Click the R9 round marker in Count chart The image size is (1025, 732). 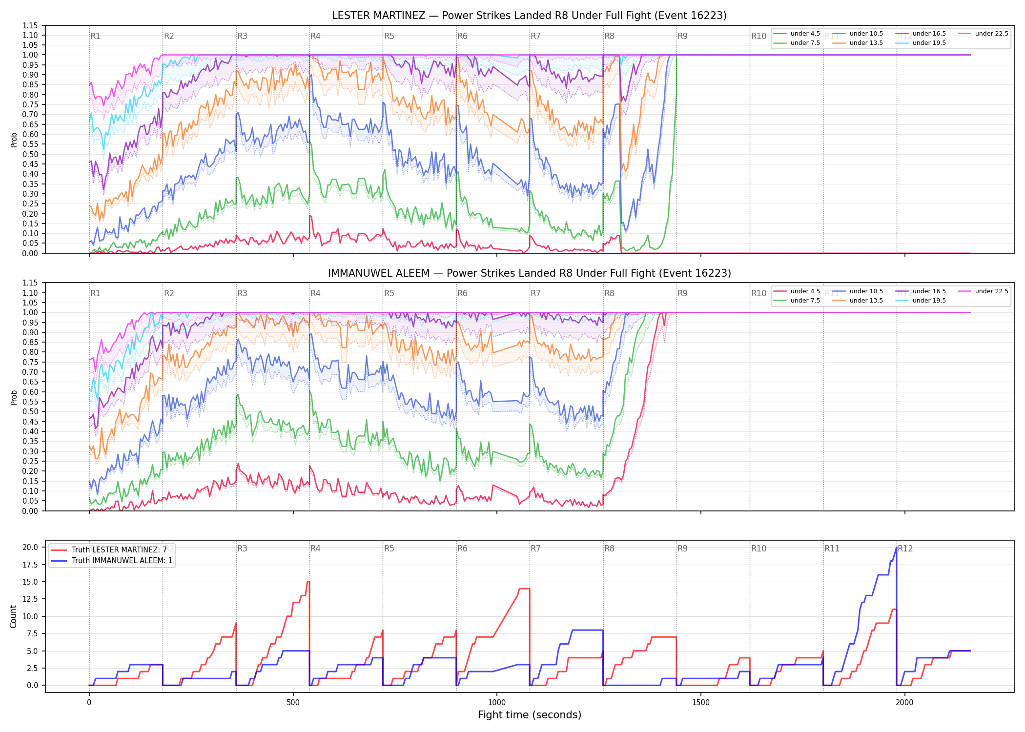coord(682,549)
